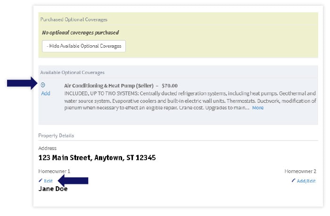
Task: Click the arrow pointing at the Edit link
Action: tap(73, 181)
